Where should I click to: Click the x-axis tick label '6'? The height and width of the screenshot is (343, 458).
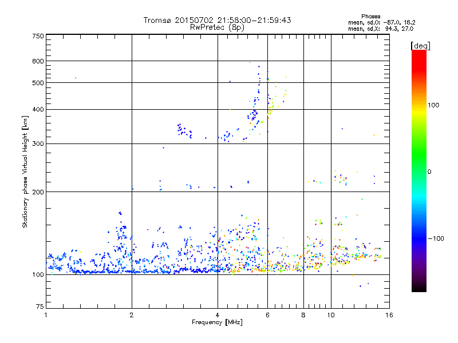coord(267,315)
